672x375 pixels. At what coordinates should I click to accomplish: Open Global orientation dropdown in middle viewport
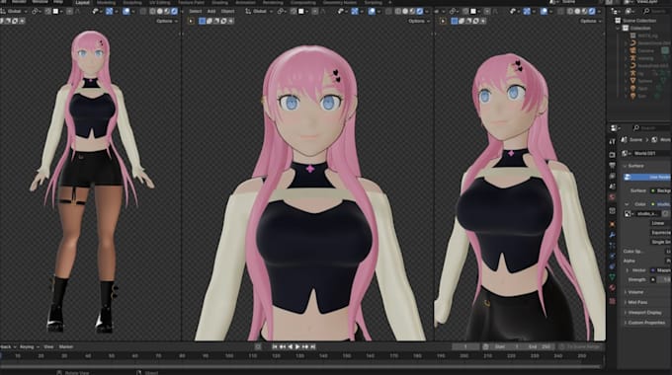point(259,11)
